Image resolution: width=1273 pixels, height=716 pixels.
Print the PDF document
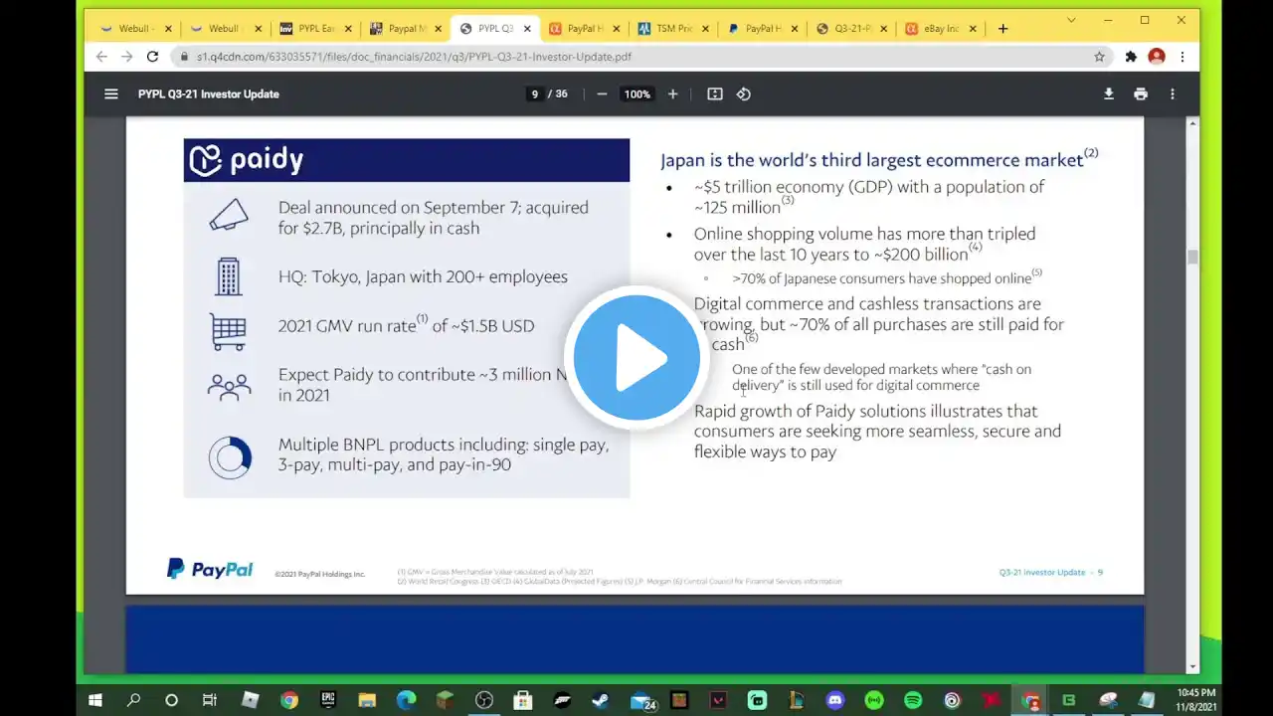click(x=1141, y=94)
